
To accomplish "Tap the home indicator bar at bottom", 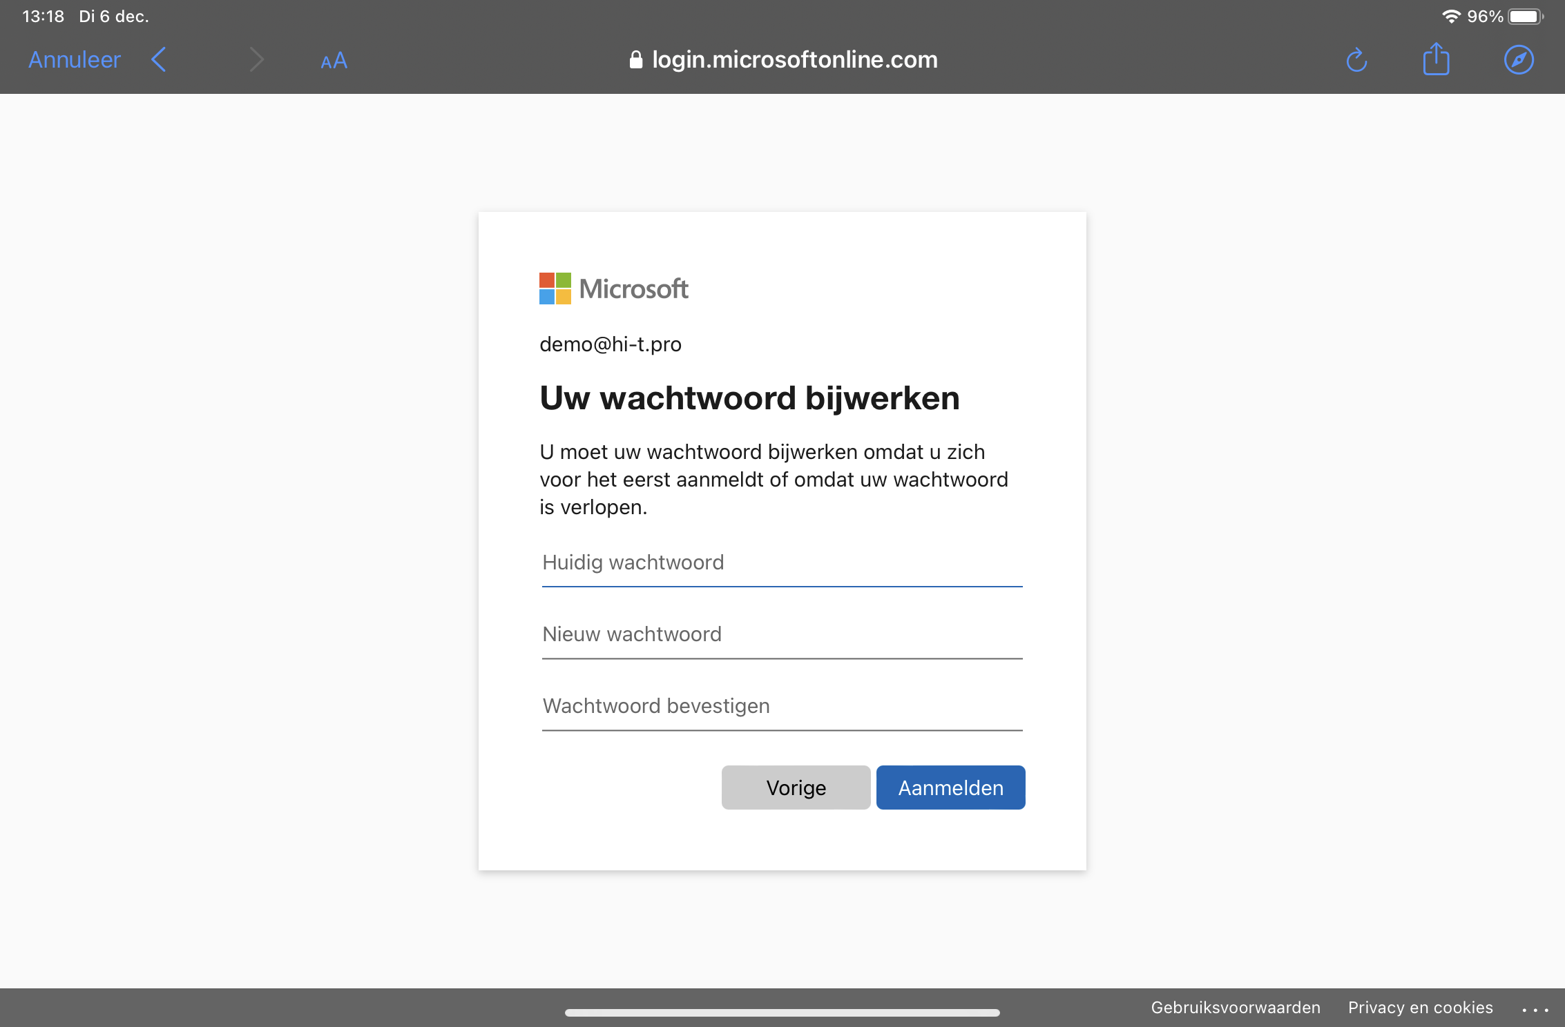I will click(x=782, y=1013).
